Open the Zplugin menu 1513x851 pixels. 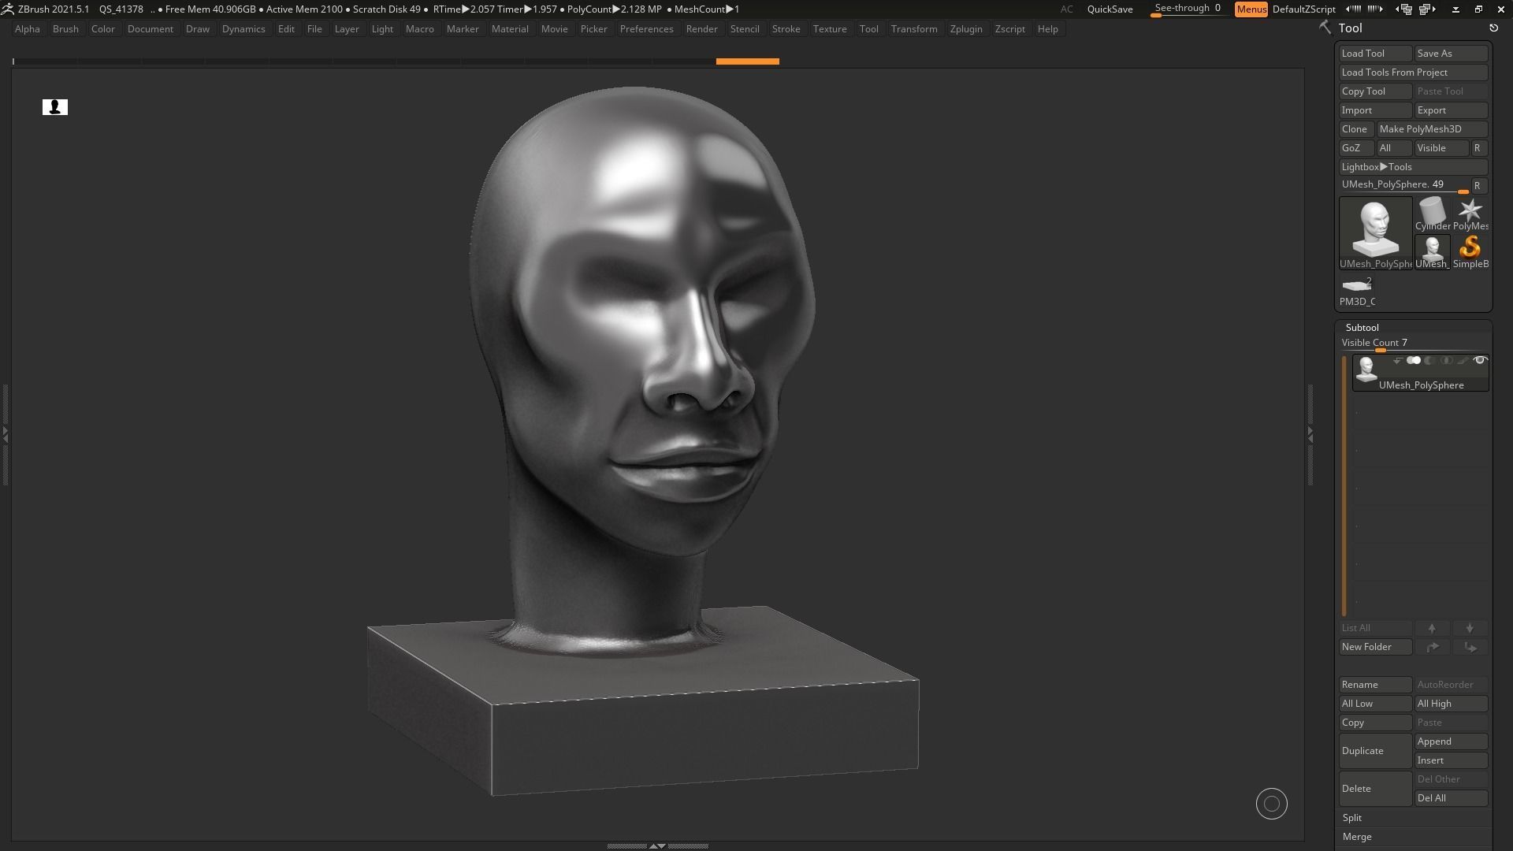click(966, 28)
